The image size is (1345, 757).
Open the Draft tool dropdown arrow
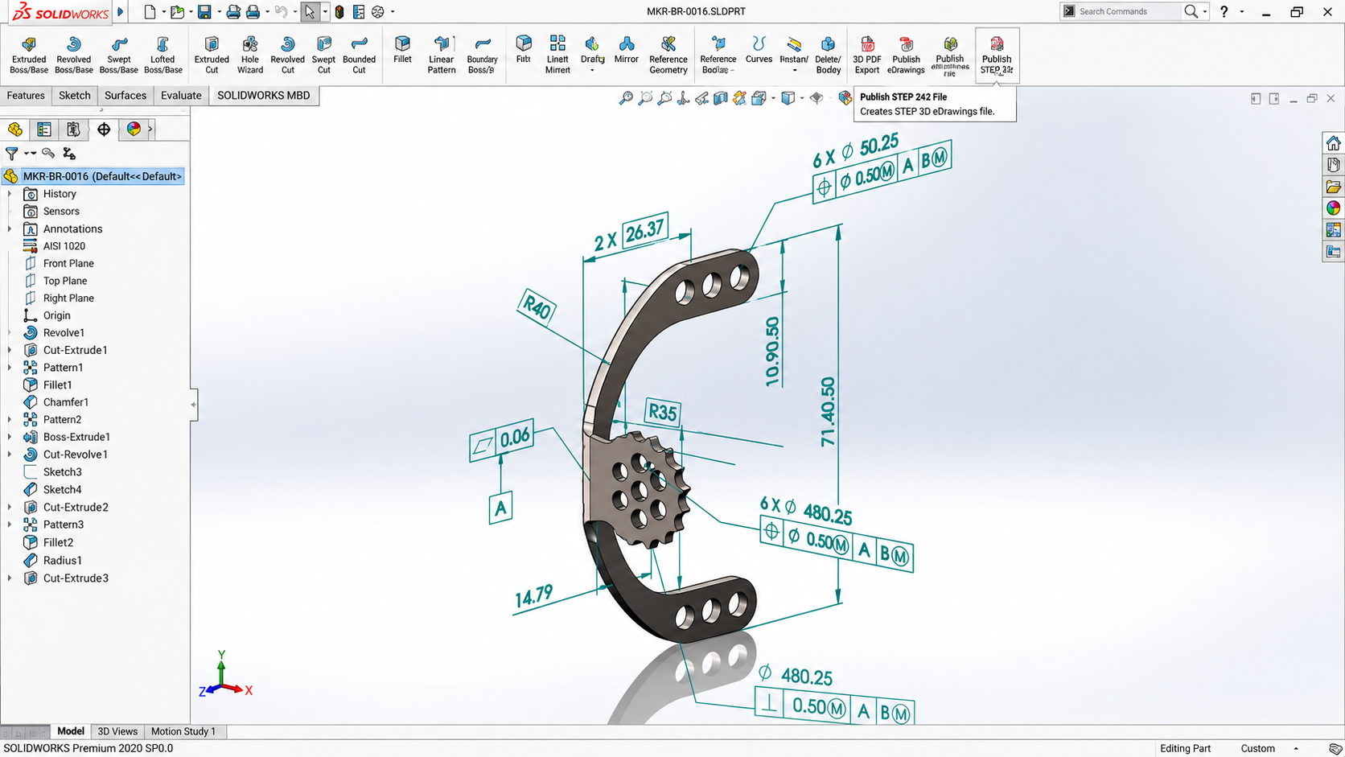[592, 71]
